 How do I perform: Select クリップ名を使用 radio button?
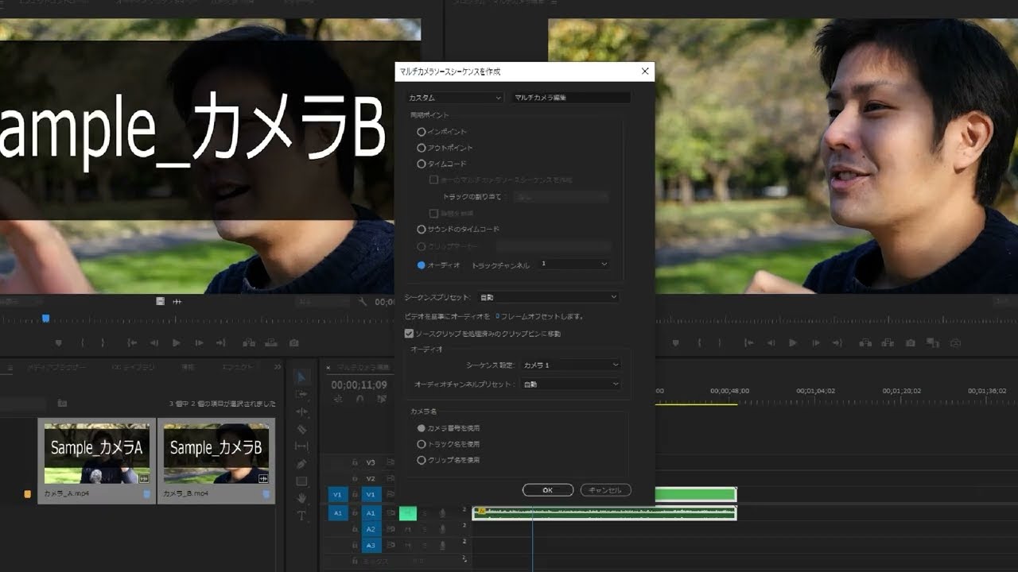click(422, 460)
